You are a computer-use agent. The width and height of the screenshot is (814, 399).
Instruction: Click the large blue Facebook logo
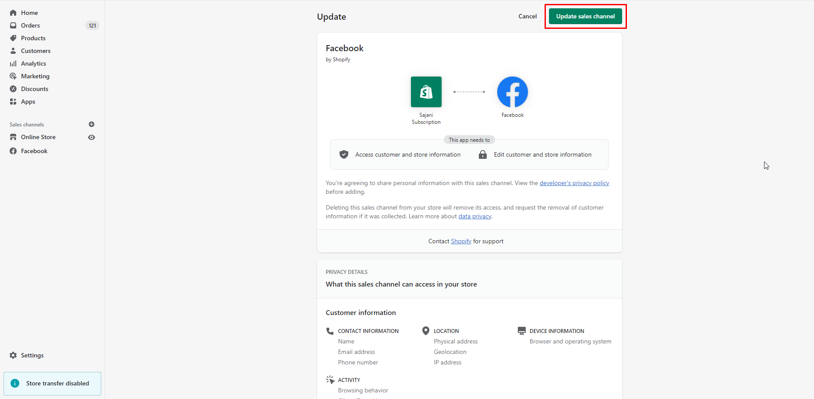[x=513, y=92]
